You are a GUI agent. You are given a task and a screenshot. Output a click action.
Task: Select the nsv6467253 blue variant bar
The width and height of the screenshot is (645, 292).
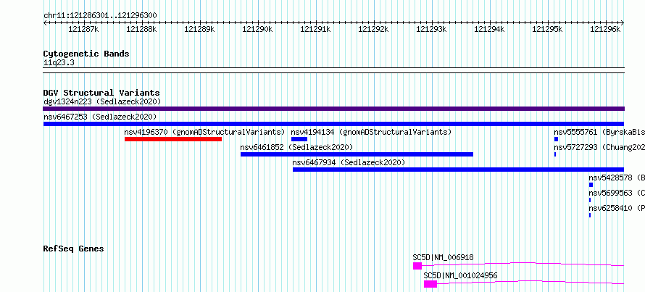pos(333,124)
